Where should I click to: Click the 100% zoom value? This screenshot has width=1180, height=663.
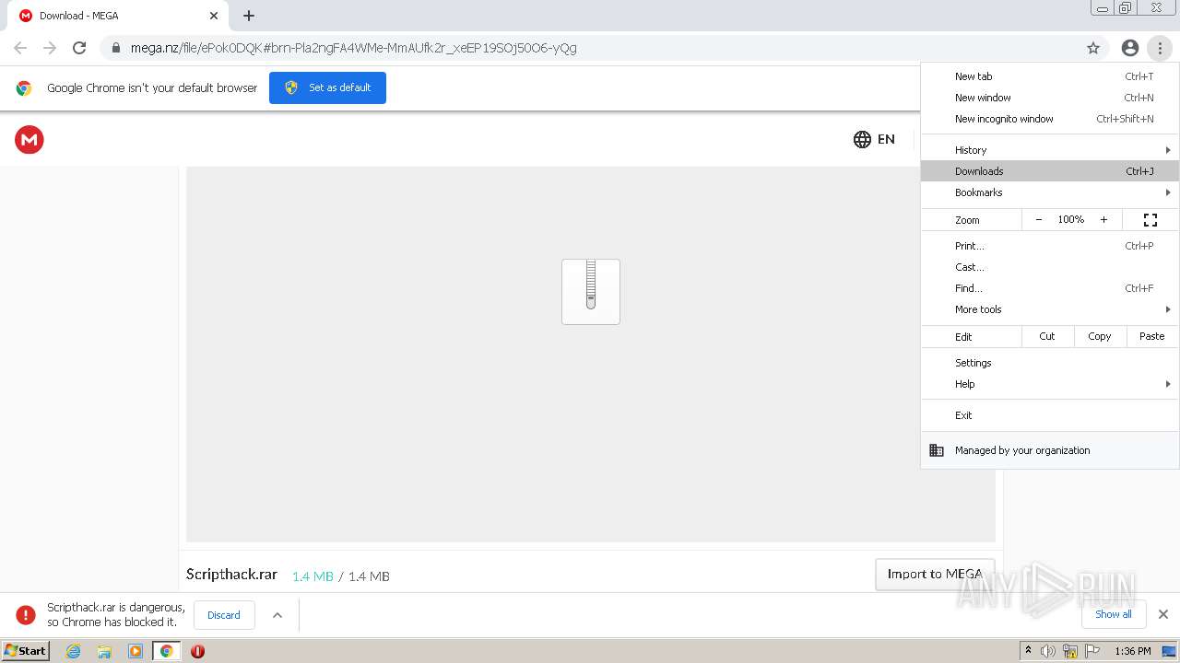[x=1071, y=220]
